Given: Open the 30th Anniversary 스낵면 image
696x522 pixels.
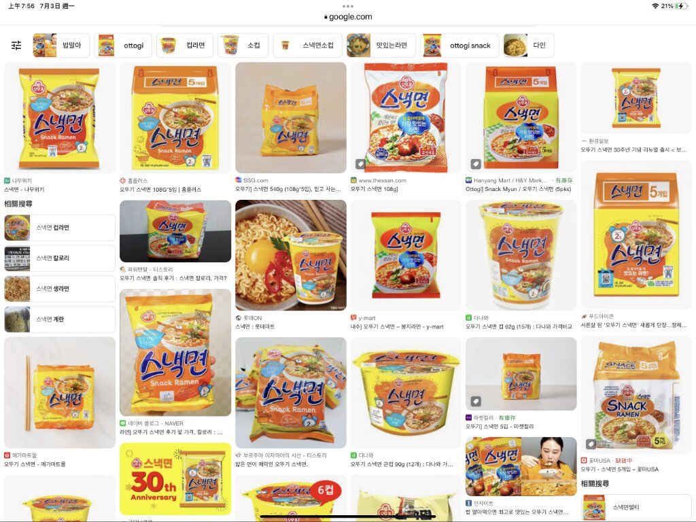Looking at the screenshot, I should click(175, 478).
